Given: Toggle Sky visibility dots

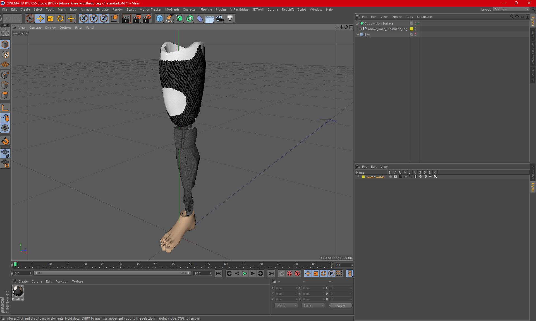Looking at the screenshot, I should (415, 34).
